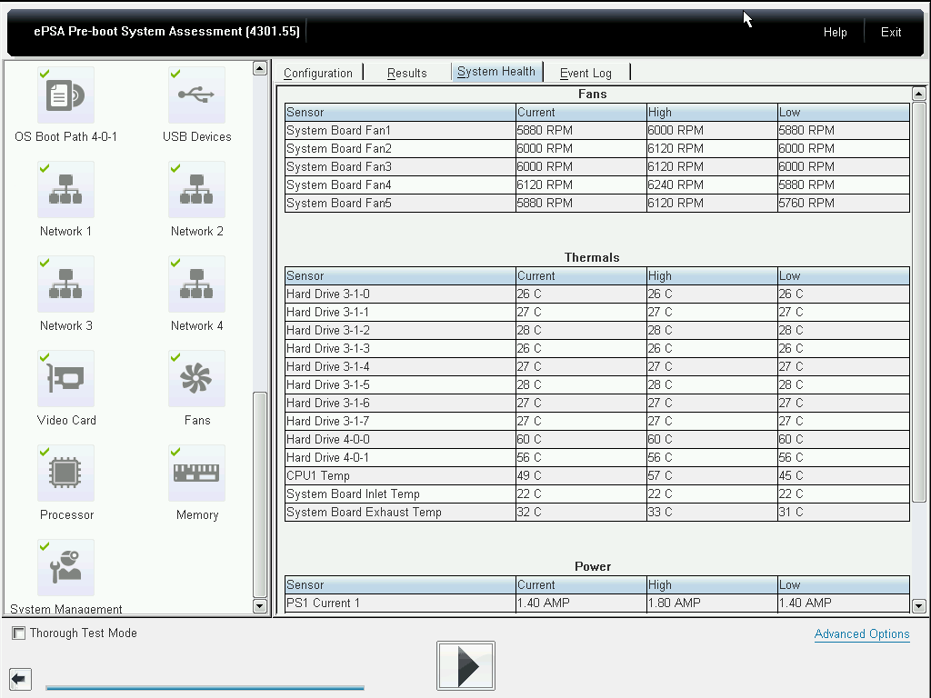Viewport: 931px width, 698px height.
Task: Choose the Processor icon
Action: click(65, 474)
